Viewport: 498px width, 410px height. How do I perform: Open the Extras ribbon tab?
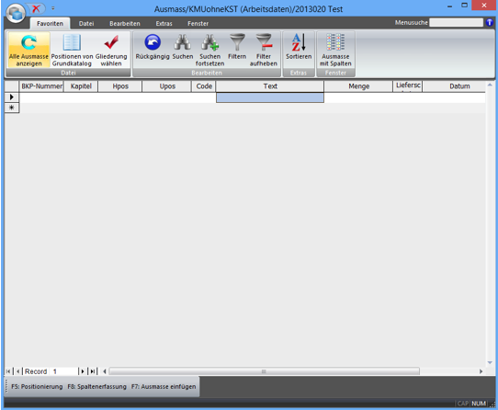pyautogui.click(x=164, y=24)
